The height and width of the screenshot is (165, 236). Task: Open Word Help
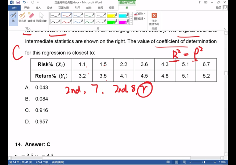click(x=199, y=2)
